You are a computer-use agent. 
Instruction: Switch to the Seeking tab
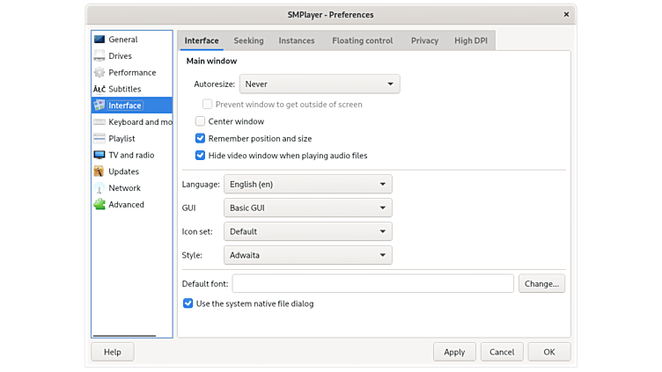tap(248, 40)
